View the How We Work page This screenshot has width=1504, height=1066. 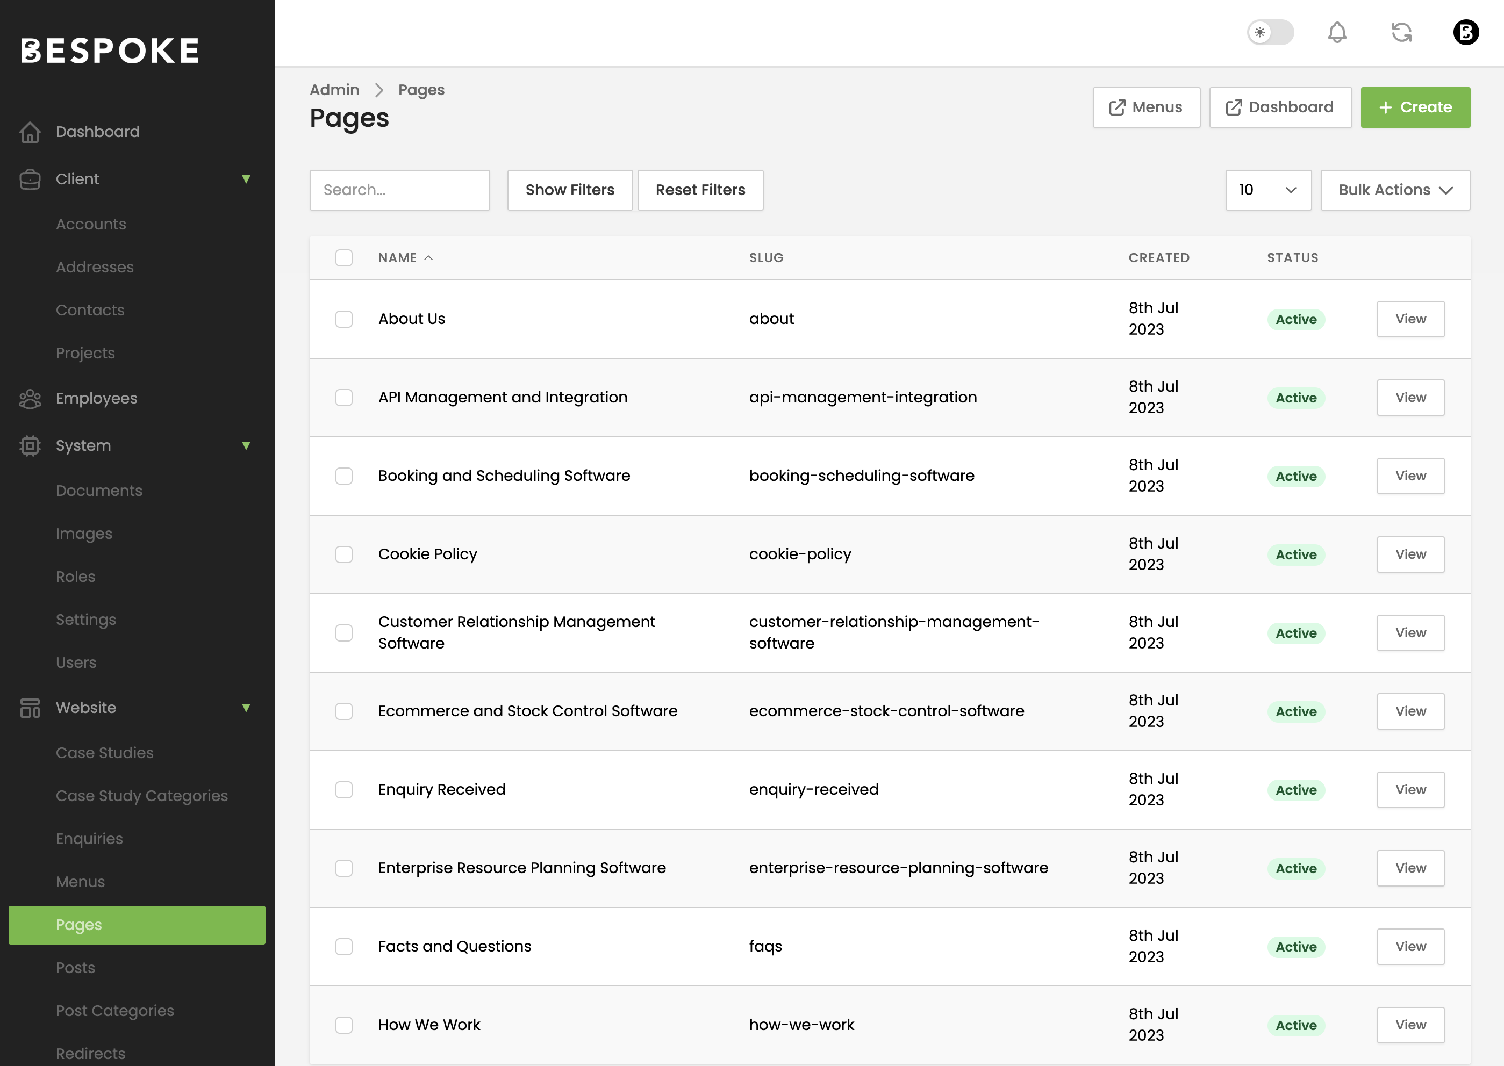click(1411, 1025)
